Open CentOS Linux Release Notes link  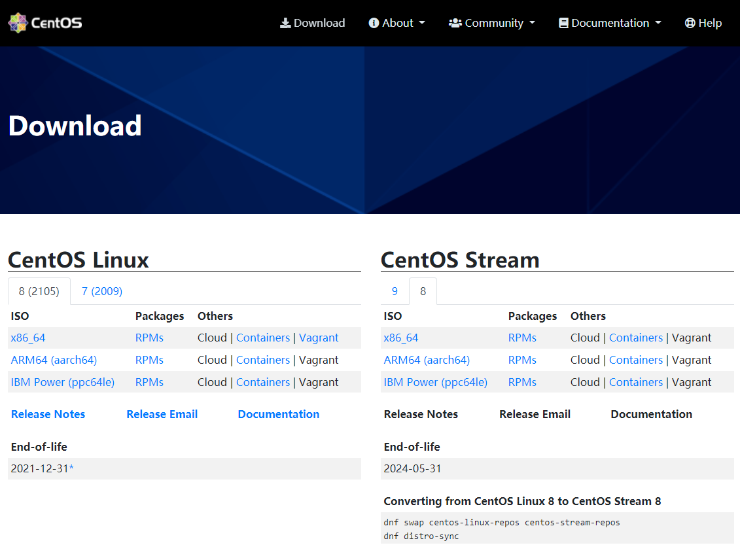48,414
